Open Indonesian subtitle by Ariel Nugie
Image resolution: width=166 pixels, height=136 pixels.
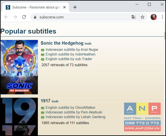72,50
